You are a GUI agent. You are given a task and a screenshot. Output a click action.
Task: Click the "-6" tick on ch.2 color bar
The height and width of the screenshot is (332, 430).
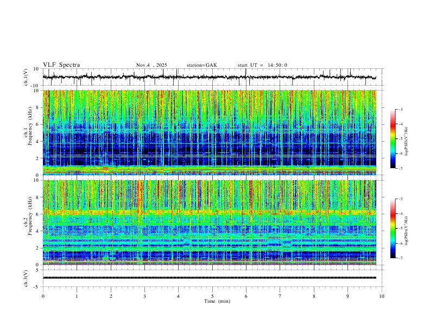tap(400, 243)
